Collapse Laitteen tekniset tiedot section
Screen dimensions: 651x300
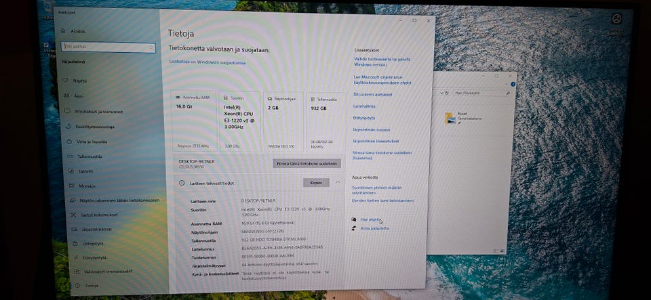click(x=338, y=182)
